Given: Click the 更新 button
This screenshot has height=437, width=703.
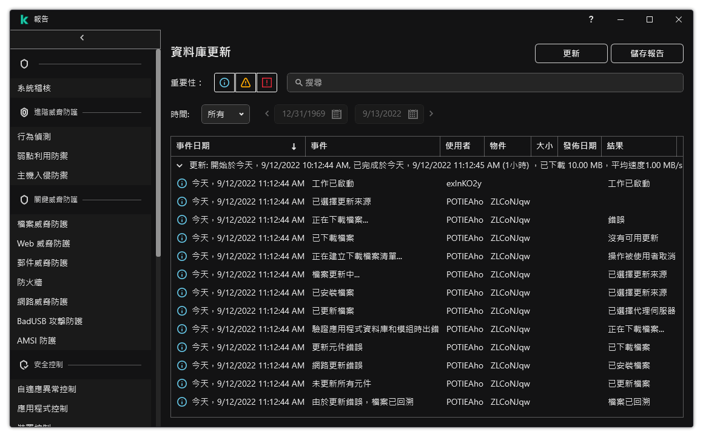Looking at the screenshot, I should [x=570, y=53].
